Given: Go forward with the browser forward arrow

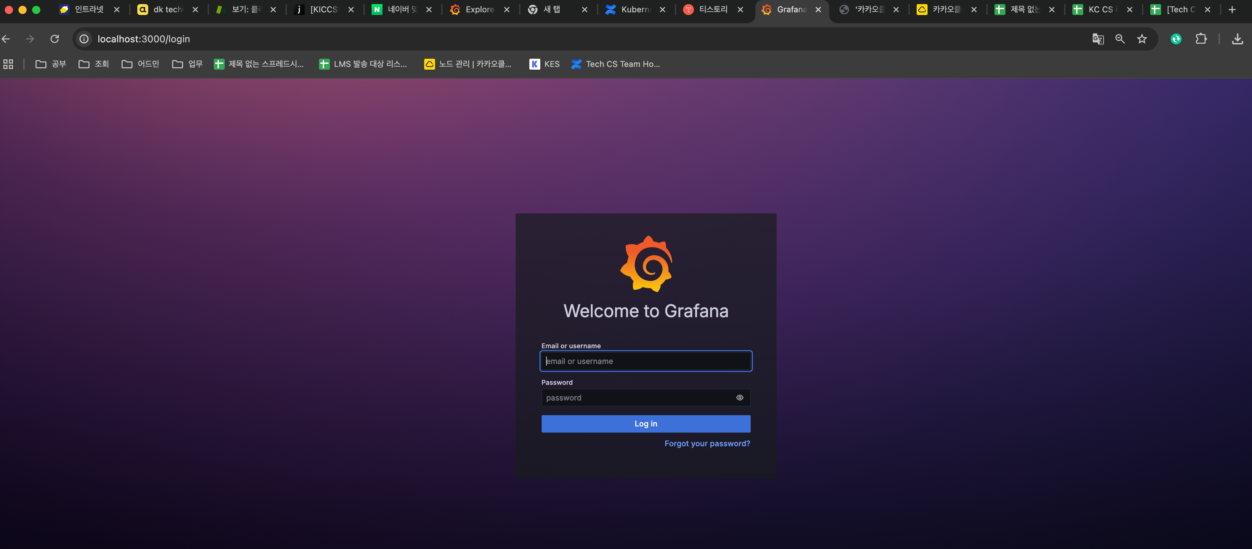Looking at the screenshot, I should pos(30,39).
